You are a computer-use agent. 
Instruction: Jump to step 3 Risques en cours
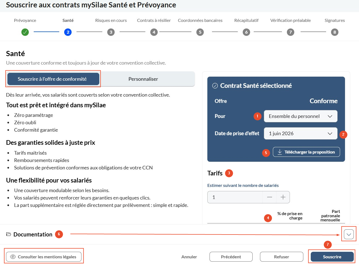(111, 32)
